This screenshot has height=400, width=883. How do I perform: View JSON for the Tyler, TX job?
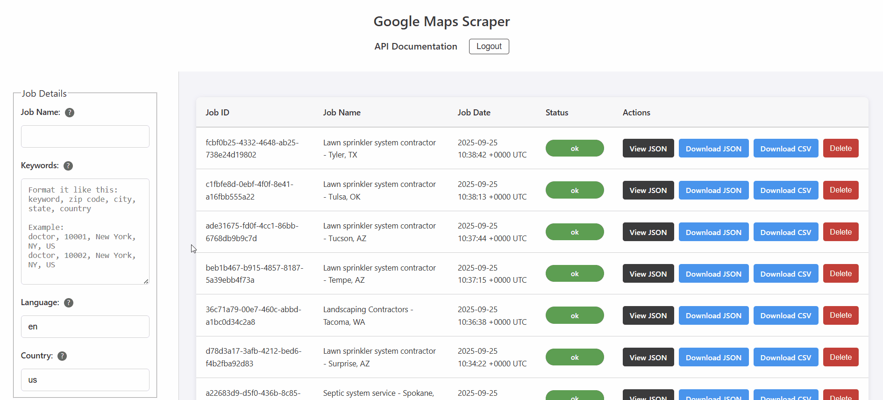[x=648, y=148]
